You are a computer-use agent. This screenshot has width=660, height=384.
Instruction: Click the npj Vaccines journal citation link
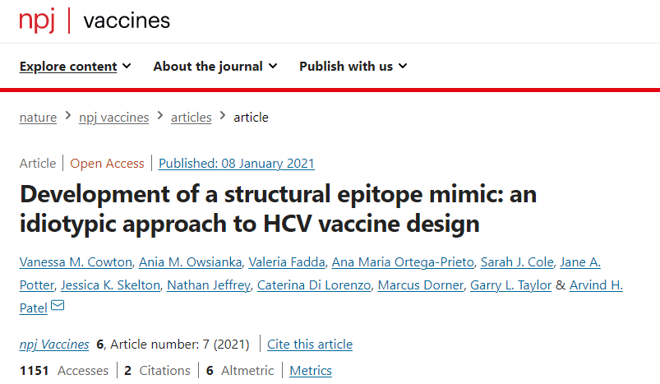point(54,344)
